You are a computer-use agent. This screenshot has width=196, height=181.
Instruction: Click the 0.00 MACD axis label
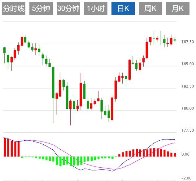tap(186, 154)
